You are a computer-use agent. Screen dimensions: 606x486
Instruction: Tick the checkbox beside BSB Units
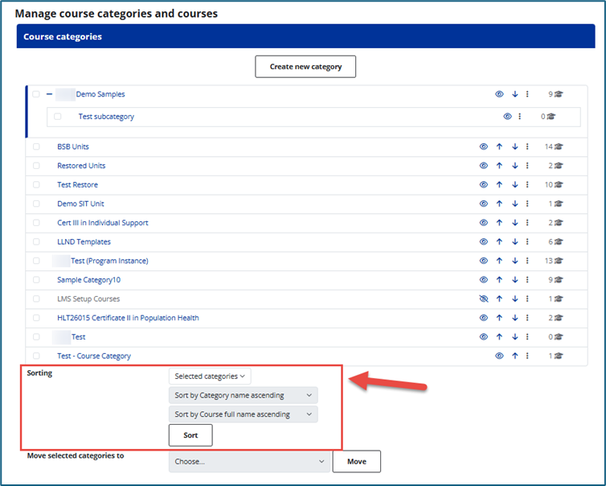click(36, 147)
